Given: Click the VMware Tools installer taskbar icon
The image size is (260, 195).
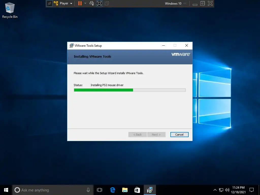Looking at the screenshot, I should pyautogui.click(x=150, y=190).
